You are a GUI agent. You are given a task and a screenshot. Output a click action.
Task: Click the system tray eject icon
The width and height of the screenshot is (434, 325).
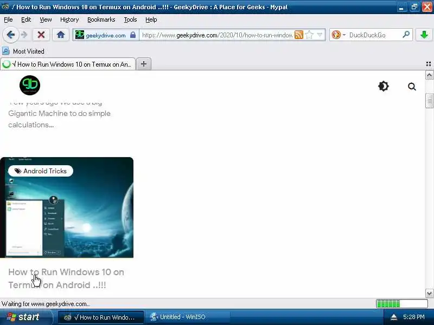(x=394, y=317)
